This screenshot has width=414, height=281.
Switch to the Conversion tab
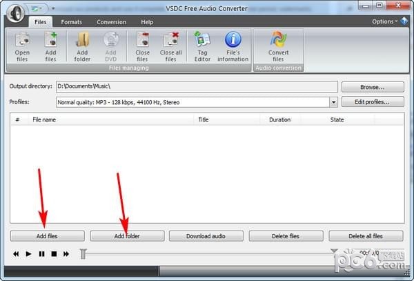111,22
